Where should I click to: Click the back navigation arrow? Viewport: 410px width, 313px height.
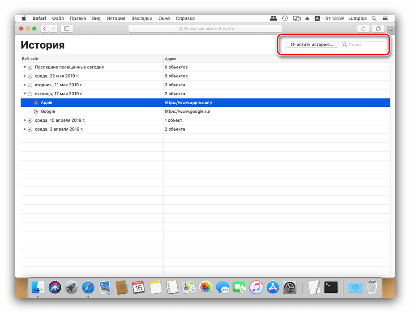coord(45,29)
